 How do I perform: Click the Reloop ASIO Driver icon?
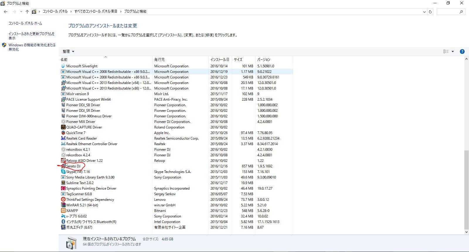pyautogui.click(x=63, y=161)
